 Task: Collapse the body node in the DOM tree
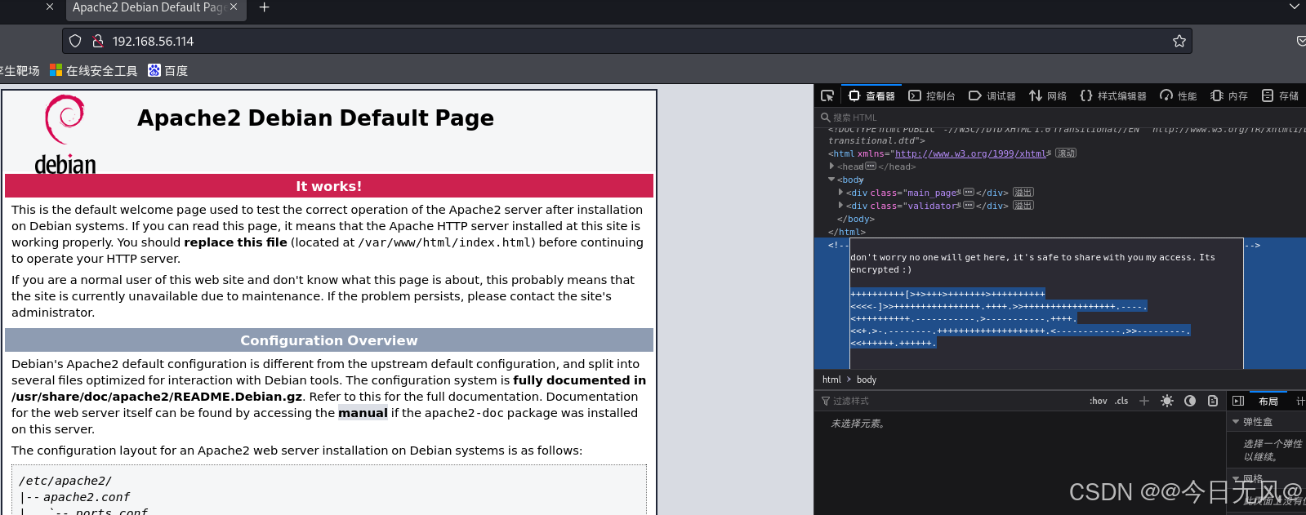[831, 179]
